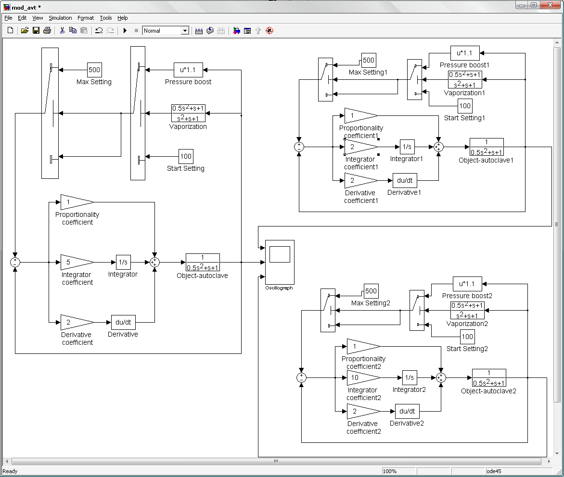The width and height of the screenshot is (564, 477).
Task: Print the model with the printer icon
Action: point(47,31)
